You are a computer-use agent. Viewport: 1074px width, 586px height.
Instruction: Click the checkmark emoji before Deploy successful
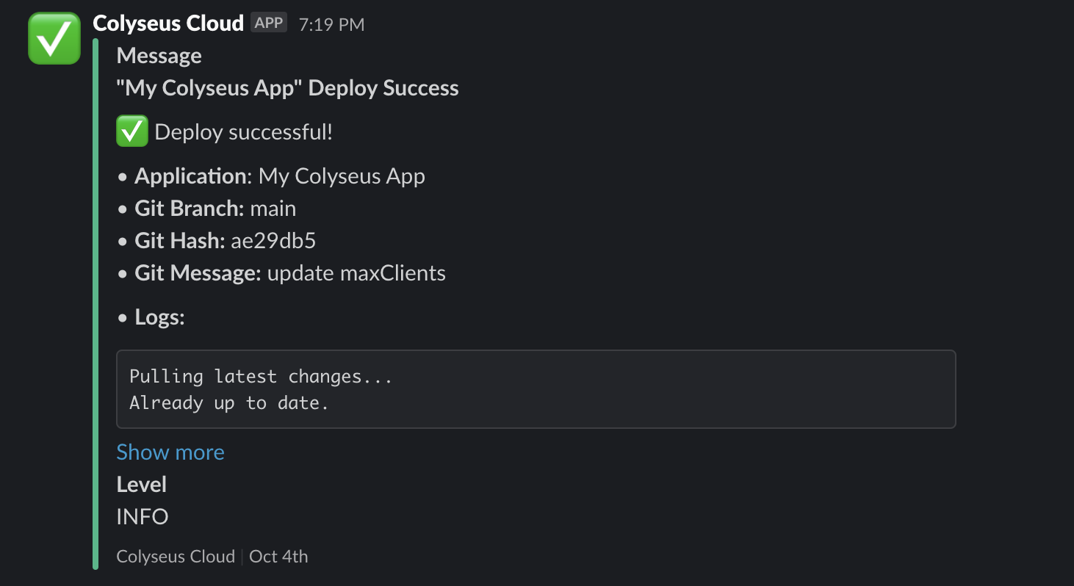132,132
